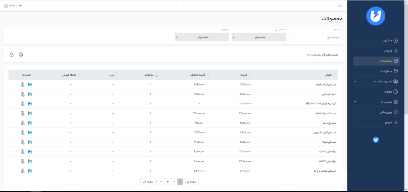Open the کاربران users menu item
This screenshot has height=192, width=408.
click(377, 51)
